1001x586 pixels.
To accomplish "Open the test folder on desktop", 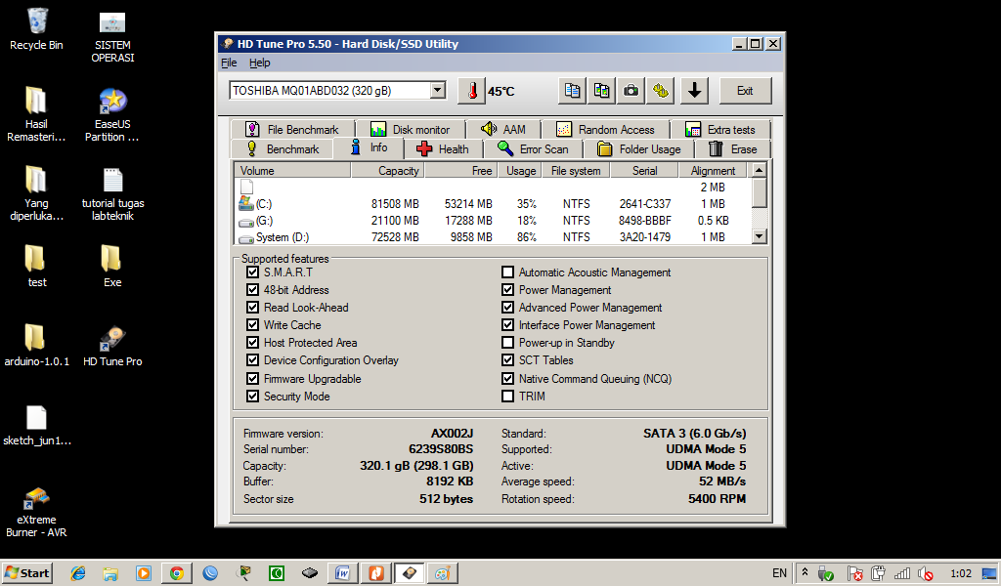I will [x=36, y=266].
